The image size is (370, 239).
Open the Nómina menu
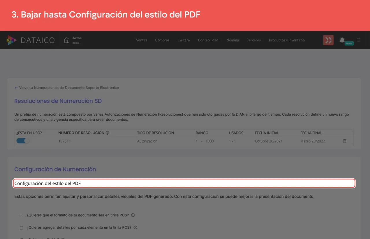click(x=233, y=40)
